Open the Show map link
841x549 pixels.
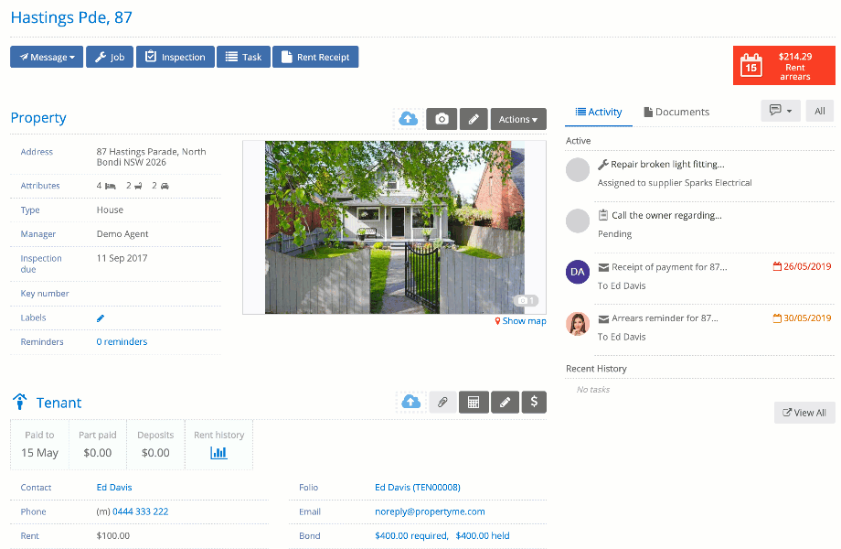(x=521, y=321)
